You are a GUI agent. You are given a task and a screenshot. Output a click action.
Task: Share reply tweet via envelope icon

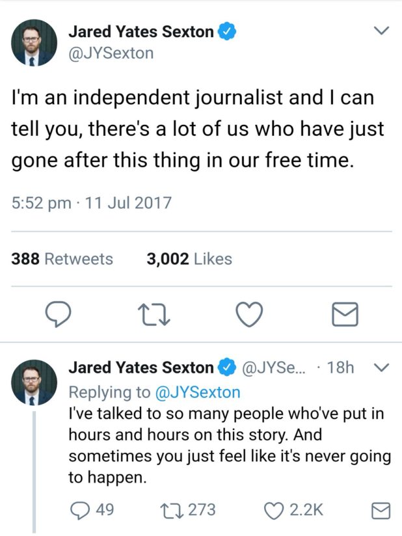tap(380, 511)
